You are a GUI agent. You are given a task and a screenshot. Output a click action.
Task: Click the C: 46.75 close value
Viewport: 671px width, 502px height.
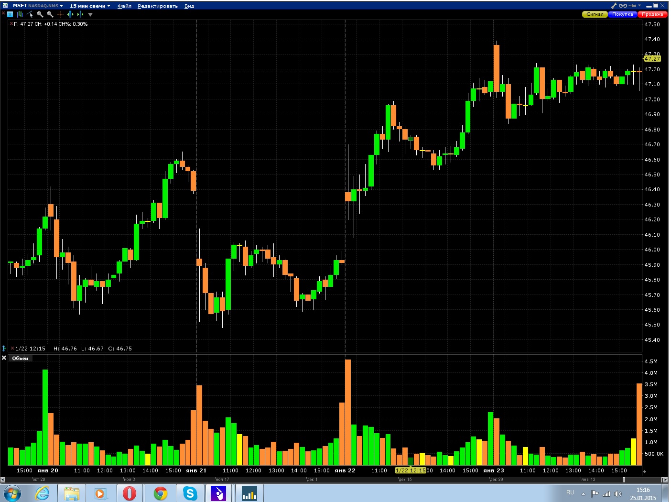click(120, 349)
